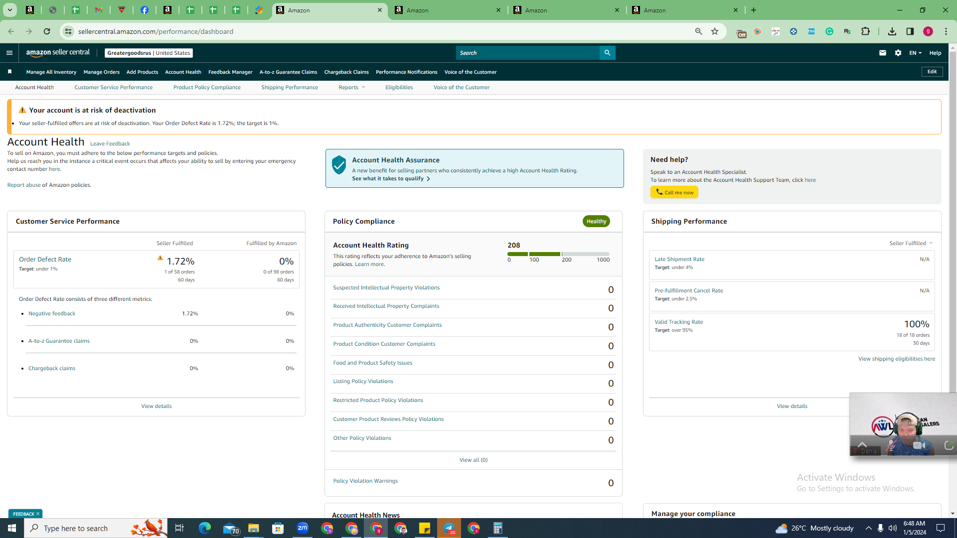Click the search magnifier button in Seller Central
The image size is (957, 538).
[x=607, y=53]
